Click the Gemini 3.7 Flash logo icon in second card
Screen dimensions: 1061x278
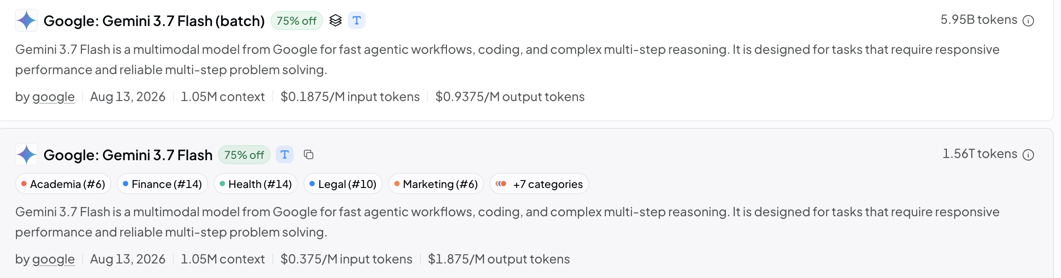(x=27, y=154)
